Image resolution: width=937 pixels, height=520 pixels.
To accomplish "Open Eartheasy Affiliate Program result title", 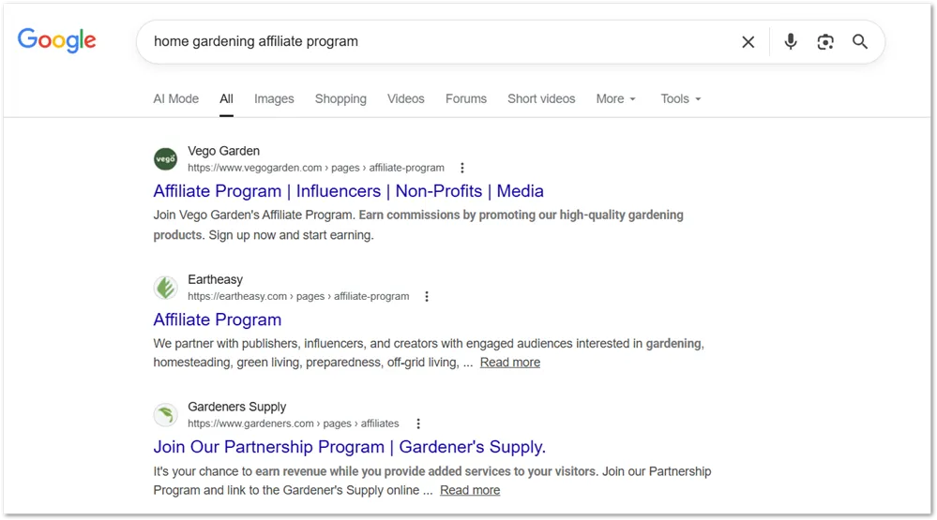I will tap(218, 320).
